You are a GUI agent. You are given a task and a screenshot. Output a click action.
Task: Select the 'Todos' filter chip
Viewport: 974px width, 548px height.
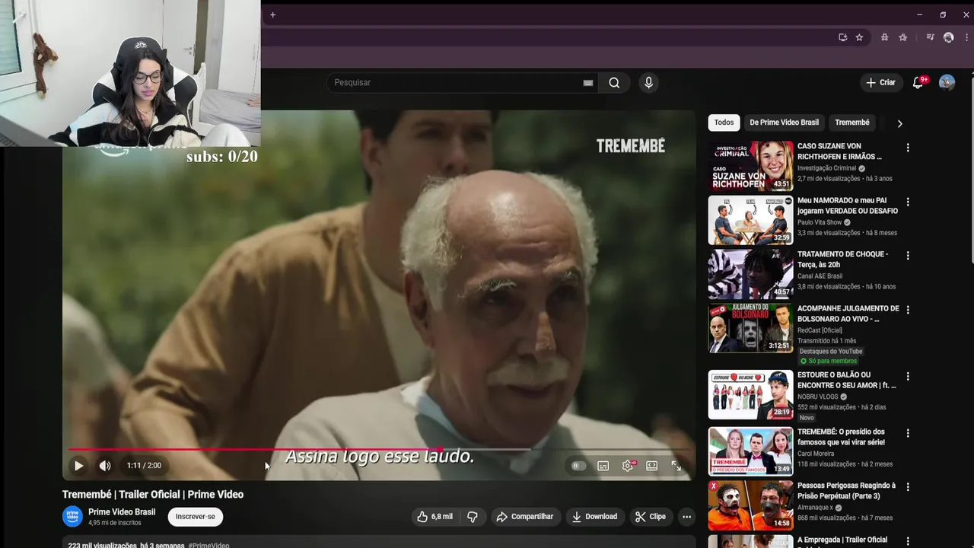(724, 123)
